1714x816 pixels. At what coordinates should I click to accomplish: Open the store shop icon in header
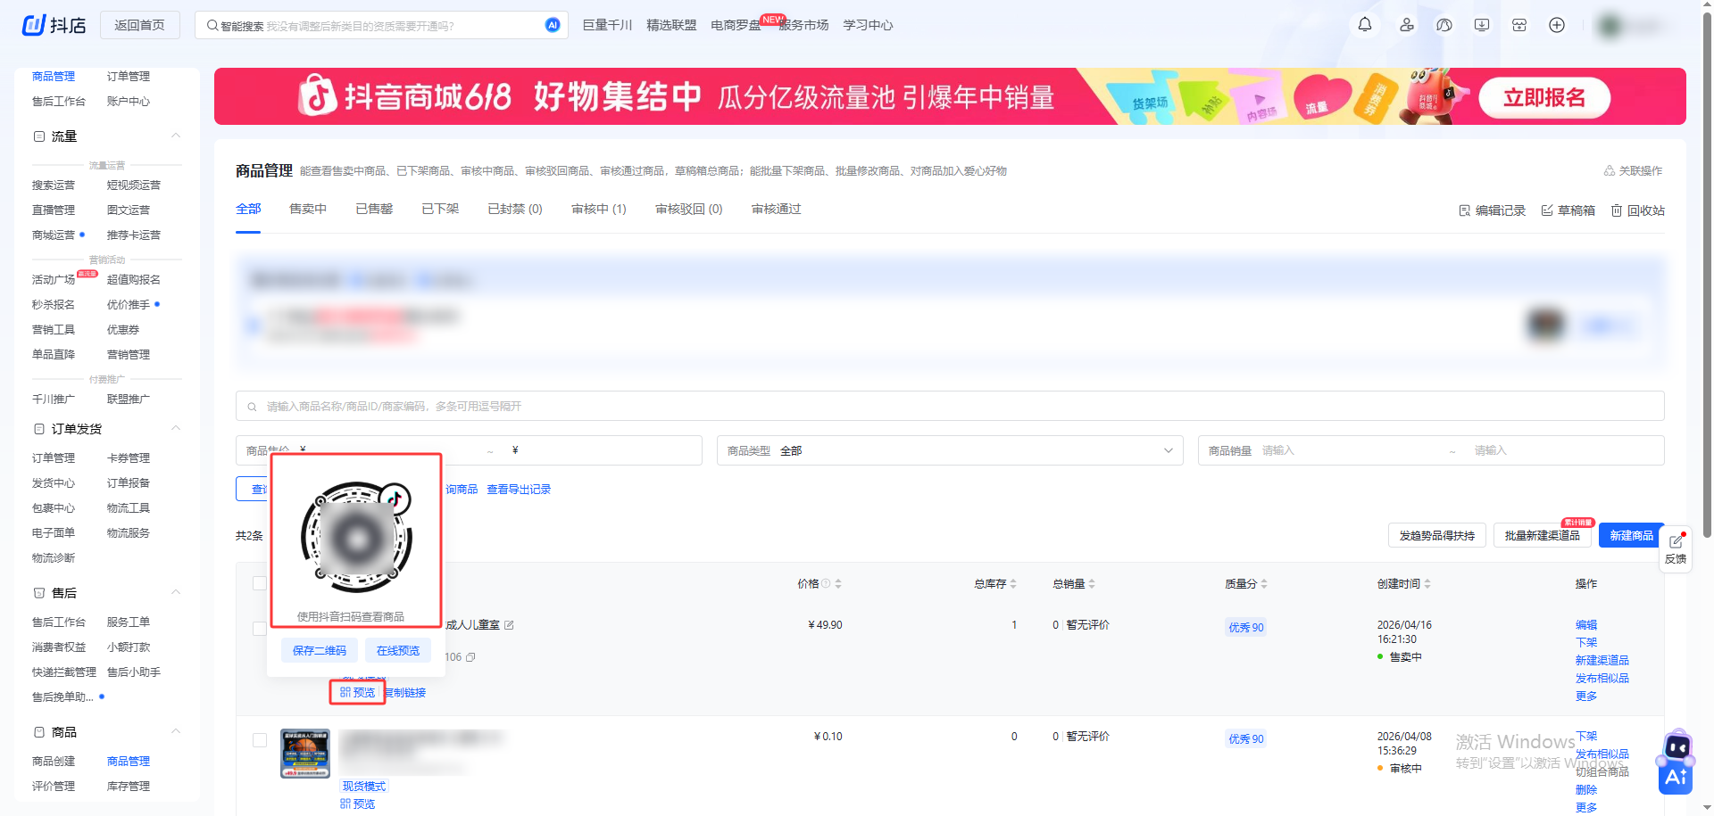1519,25
